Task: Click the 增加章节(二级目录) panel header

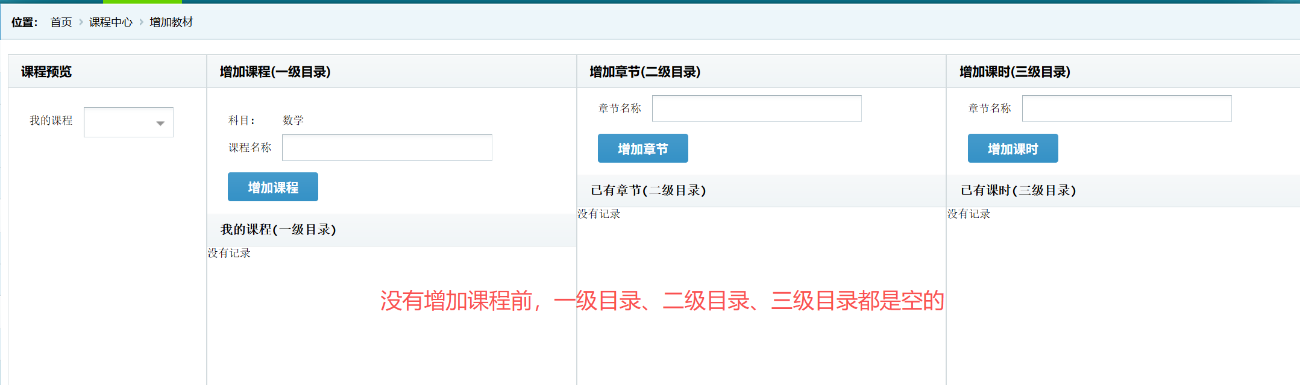Action: [645, 72]
